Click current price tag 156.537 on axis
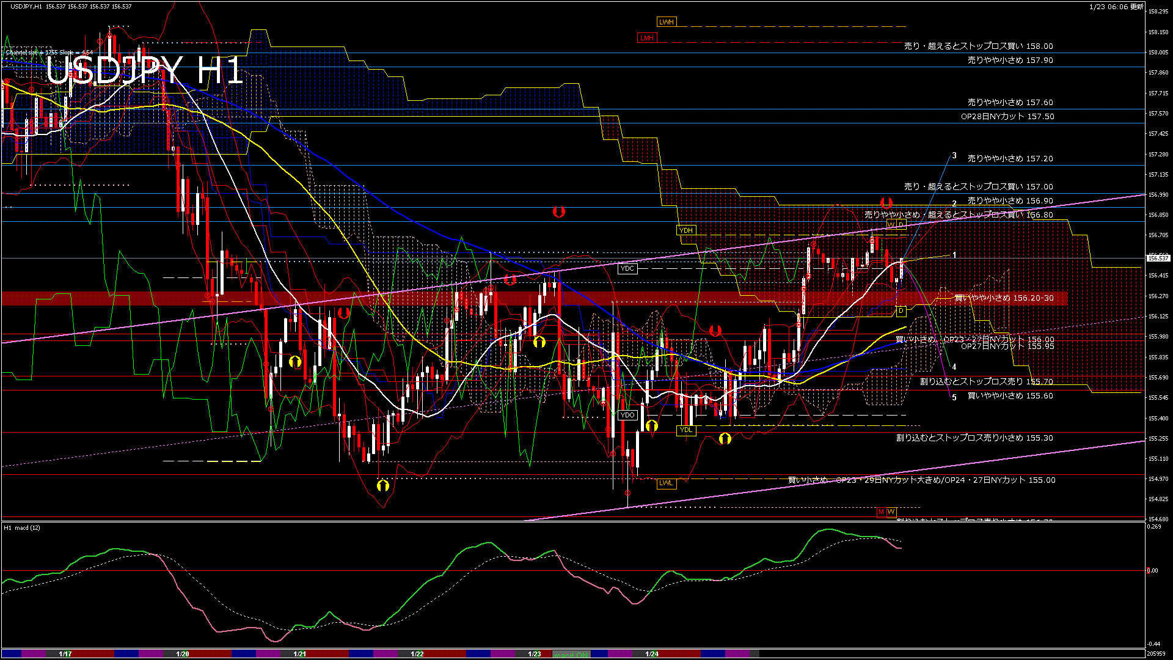Image resolution: width=1173 pixels, height=660 pixels. tap(1158, 258)
